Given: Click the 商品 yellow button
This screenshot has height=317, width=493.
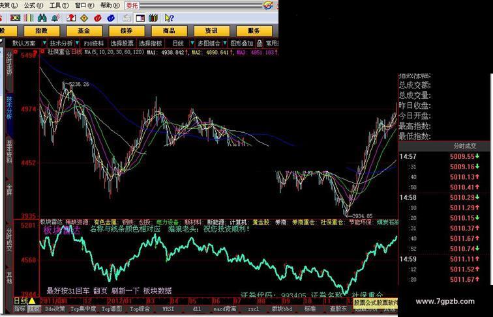Looking at the screenshot, I should (169, 31).
